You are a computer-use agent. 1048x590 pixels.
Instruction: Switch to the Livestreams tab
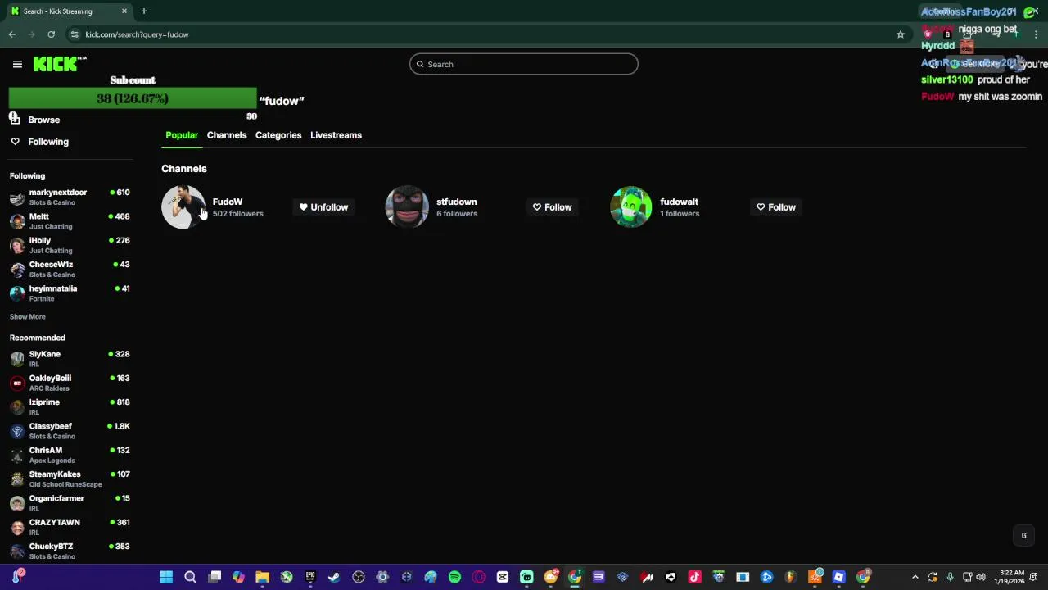336,135
